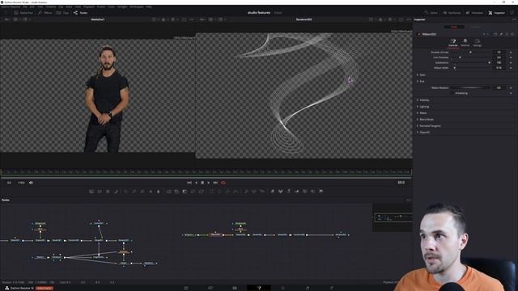This screenshot has height=291, width=518.
Task: Add a Polygon mask from toolbar
Action: 227,192
